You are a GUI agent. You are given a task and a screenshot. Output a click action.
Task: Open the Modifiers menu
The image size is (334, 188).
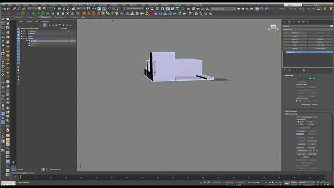[x=53, y=5]
